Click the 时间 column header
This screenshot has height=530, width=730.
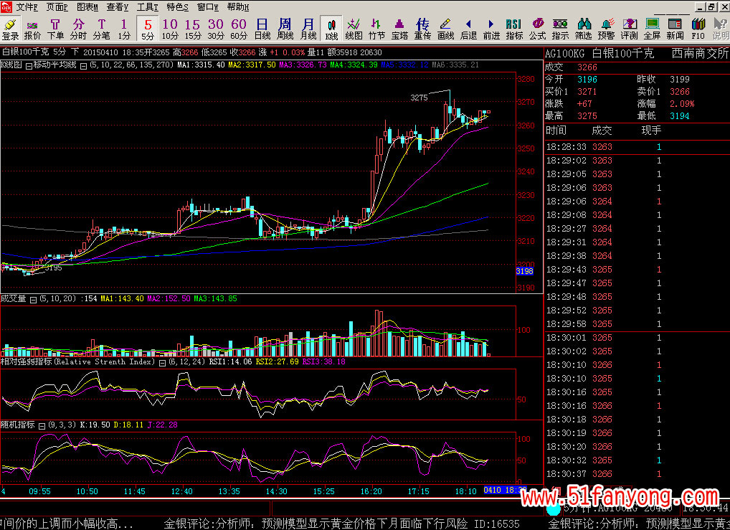556,131
